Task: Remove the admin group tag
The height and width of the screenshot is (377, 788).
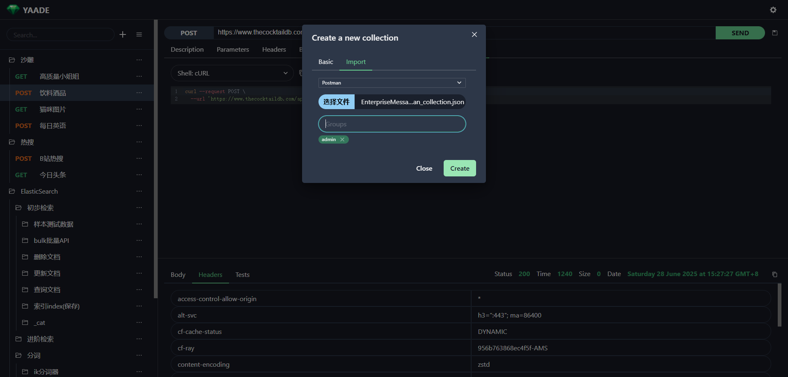Action: pyautogui.click(x=342, y=139)
